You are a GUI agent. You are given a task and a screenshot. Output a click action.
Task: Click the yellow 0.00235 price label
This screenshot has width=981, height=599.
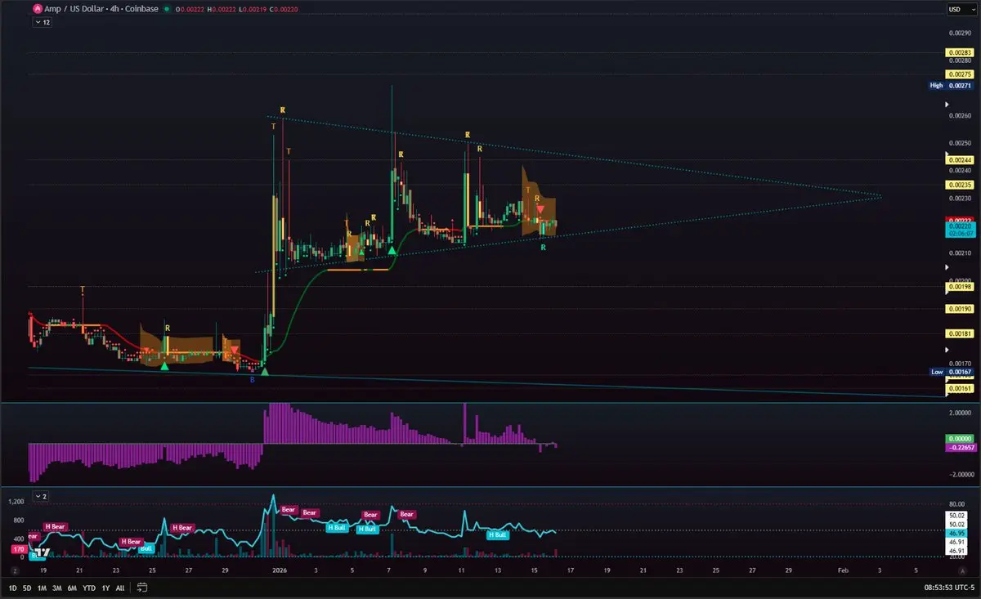click(x=960, y=185)
